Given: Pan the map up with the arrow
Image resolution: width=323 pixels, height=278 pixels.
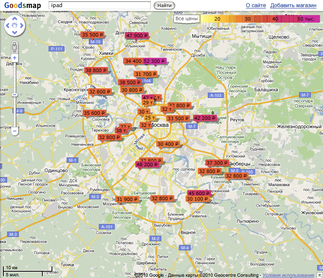Looking at the screenshot, I should tap(15, 19).
